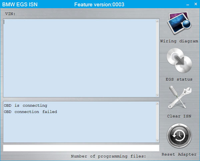Close the BMW EGS ISN window
Viewport: 200px width, 161px height.
196,4
